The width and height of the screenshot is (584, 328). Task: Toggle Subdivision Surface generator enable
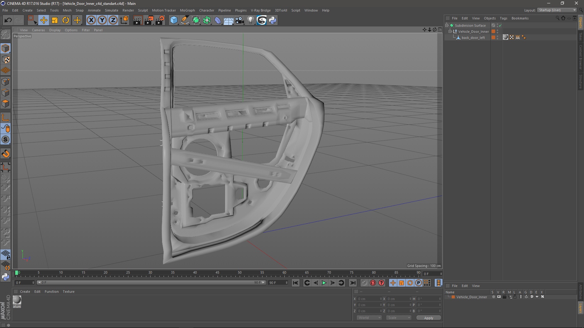[x=501, y=25]
